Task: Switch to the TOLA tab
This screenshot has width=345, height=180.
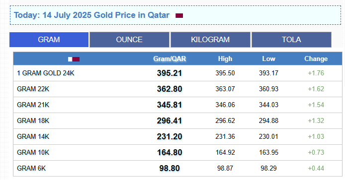Action: [x=291, y=40]
